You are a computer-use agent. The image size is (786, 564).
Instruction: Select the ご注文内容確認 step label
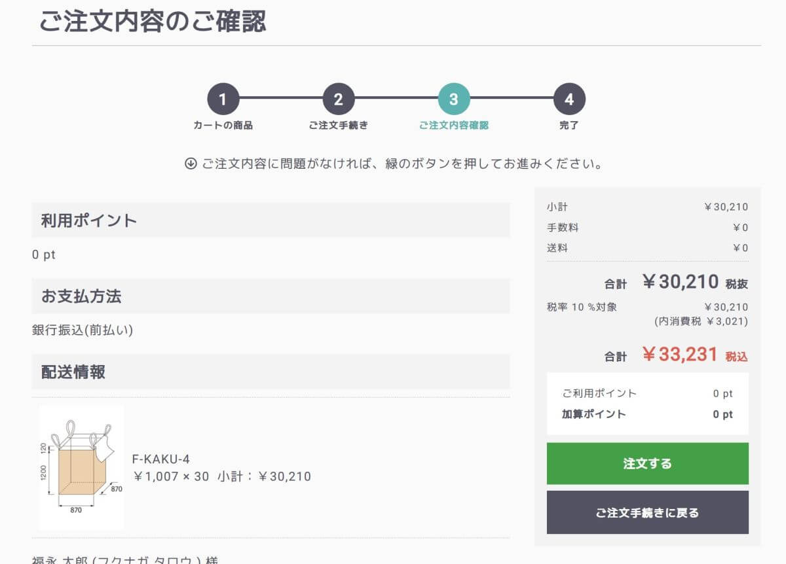pos(454,125)
